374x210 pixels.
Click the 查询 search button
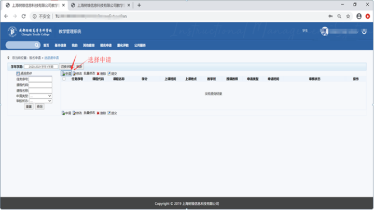39,107
